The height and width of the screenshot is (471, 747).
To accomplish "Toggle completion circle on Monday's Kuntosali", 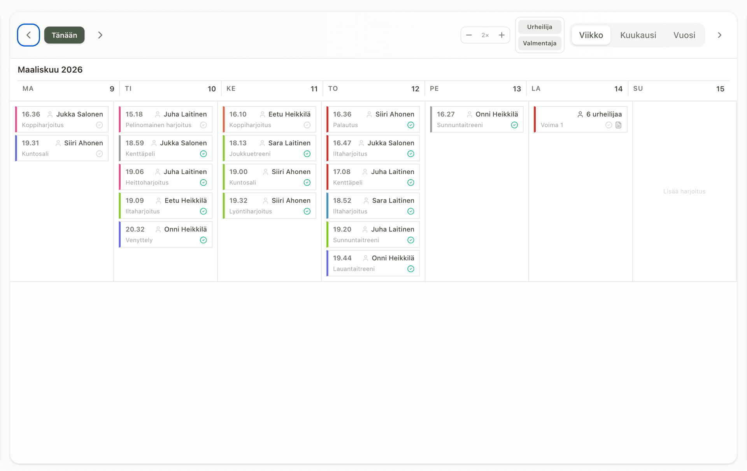I will [100, 154].
